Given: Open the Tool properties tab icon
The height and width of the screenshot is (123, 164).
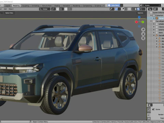Looking at the screenshot, I should [x=149, y=110].
